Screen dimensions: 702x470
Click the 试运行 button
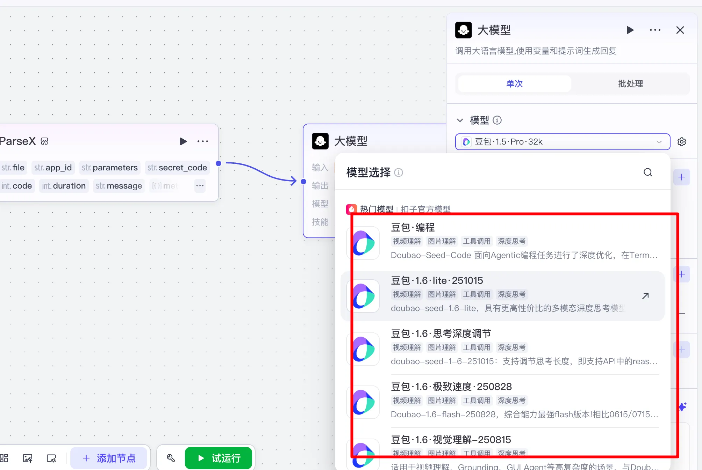[219, 458]
